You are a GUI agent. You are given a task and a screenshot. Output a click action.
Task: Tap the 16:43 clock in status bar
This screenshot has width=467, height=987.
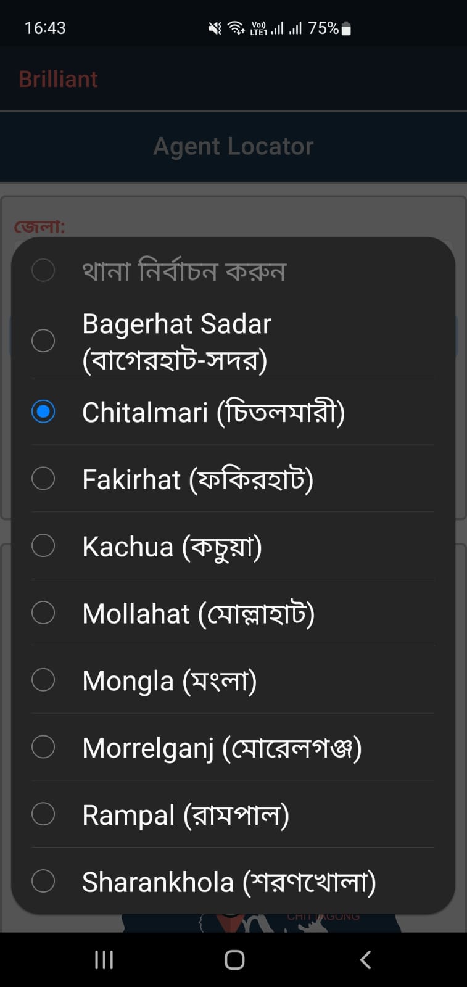pos(45,28)
